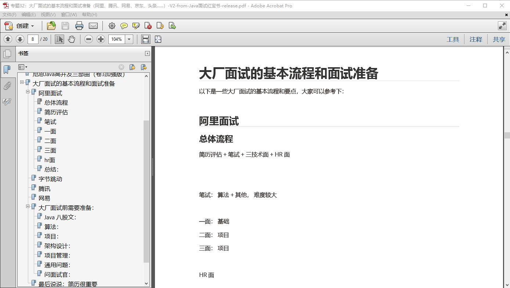This screenshot has width=510, height=288.
Task: Select the 问面试官 bookmark
Action: 57,275
